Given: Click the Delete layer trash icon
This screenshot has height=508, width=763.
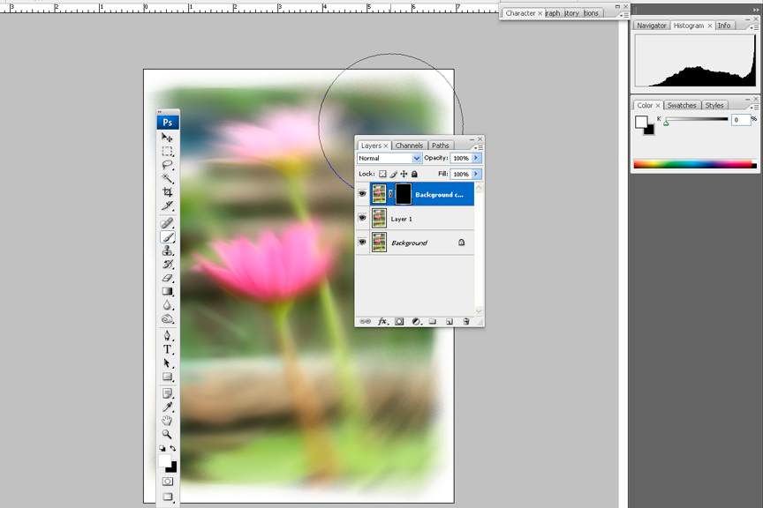Looking at the screenshot, I should pyautogui.click(x=466, y=322).
